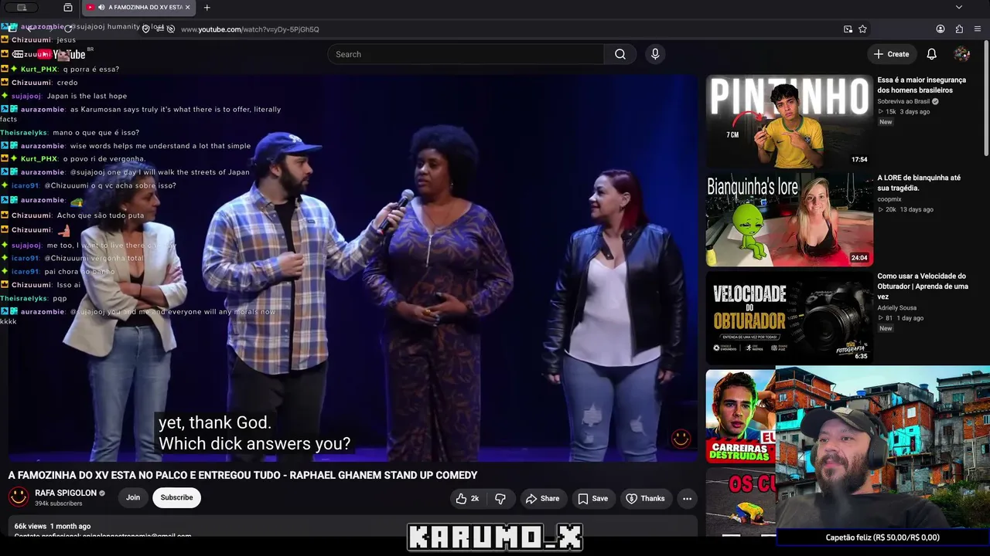Expand the list-all-tabs chevron
990x556 pixels.
point(959,8)
